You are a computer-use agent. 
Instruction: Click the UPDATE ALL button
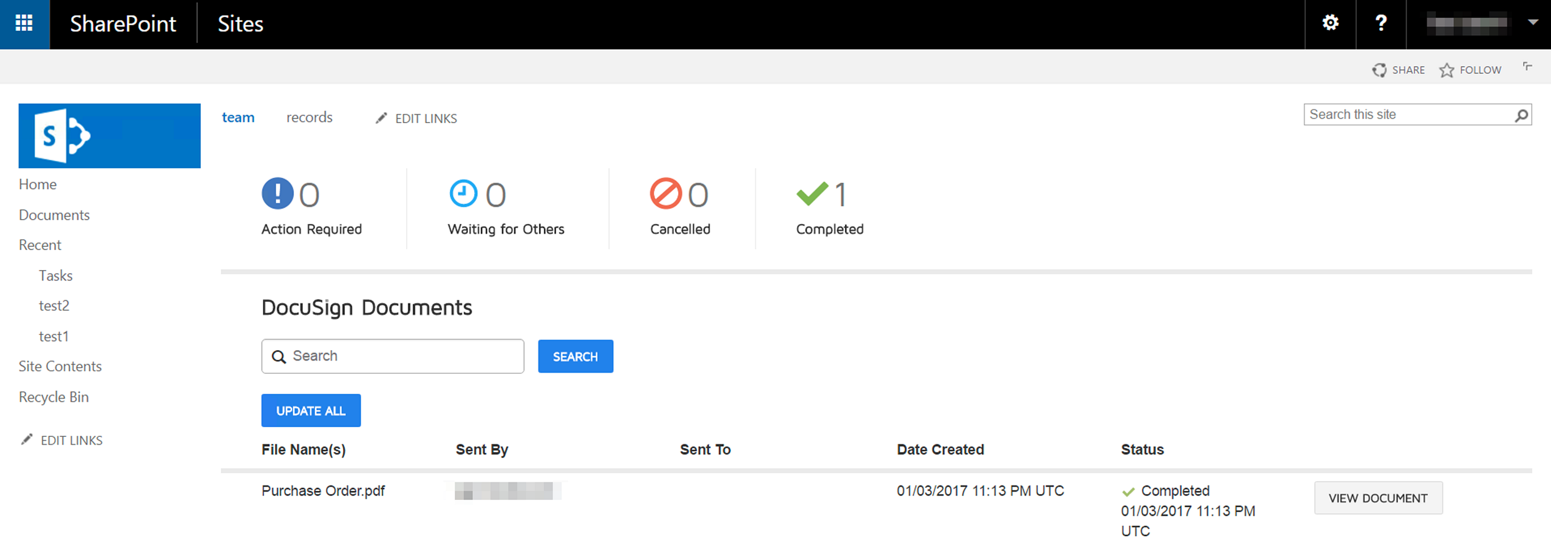point(311,410)
